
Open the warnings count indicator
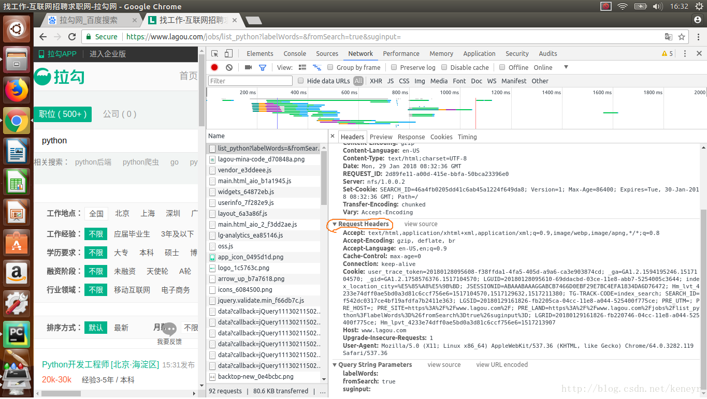pos(667,53)
